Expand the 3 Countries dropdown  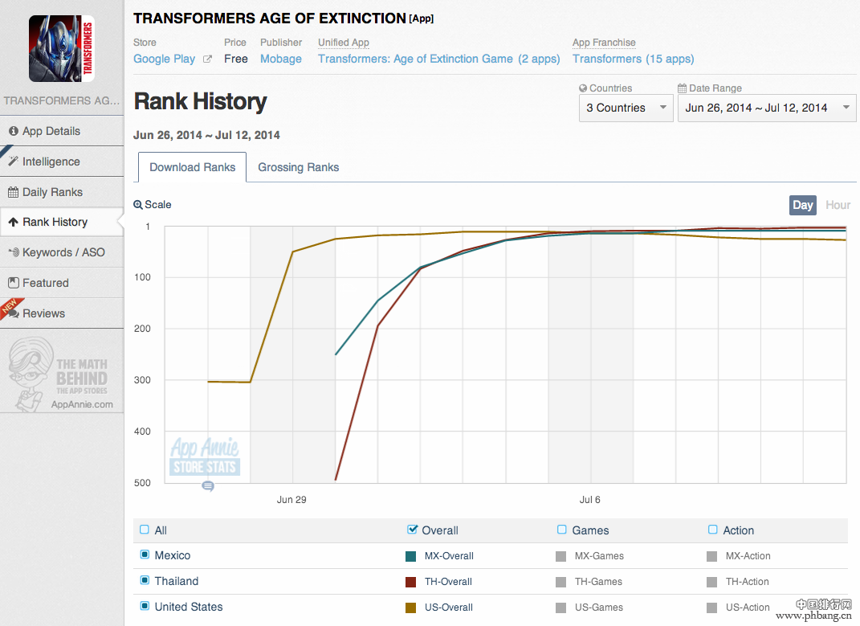(626, 108)
